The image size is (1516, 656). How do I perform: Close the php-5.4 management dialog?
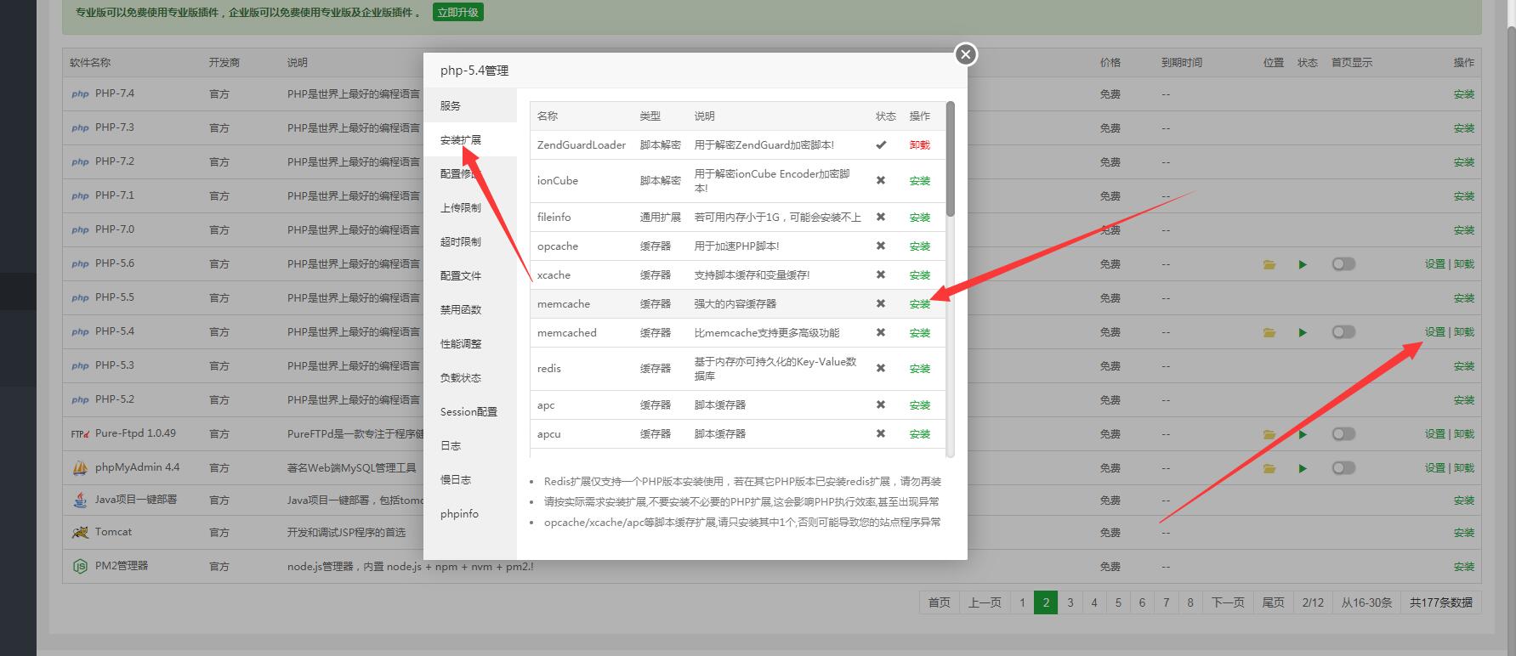pyautogui.click(x=965, y=54)
